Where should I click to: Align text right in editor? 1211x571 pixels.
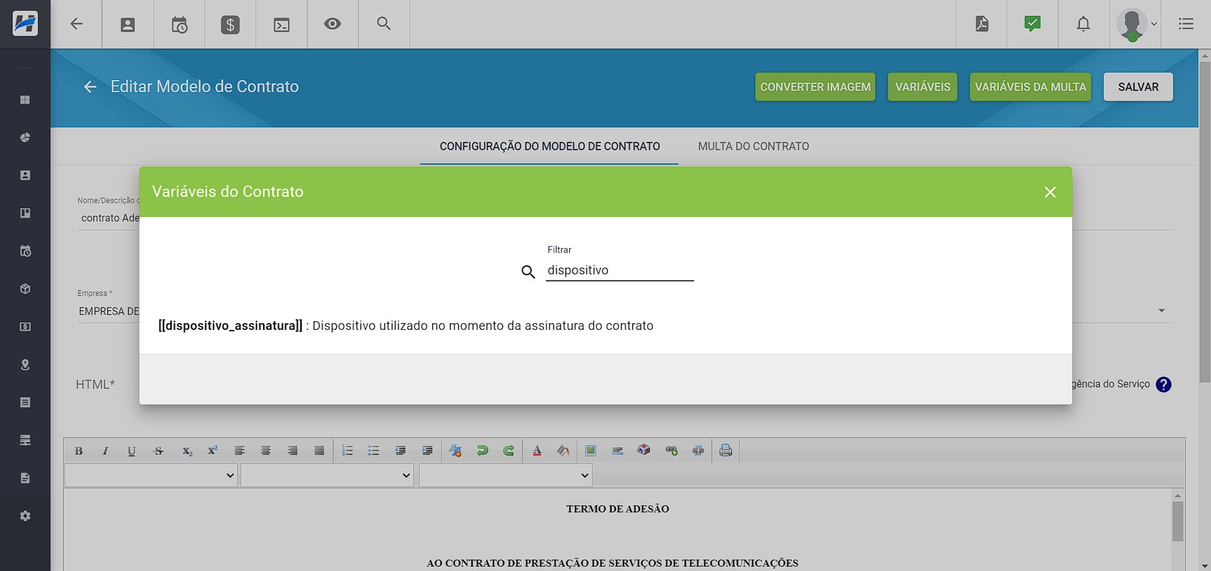click(x=293, y=450)
